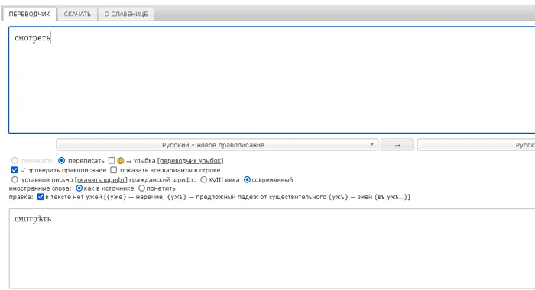The width and height of the screenshot is (535, 290).
Task: Click the гражданский шрифт label
Action: (x=163, y=180)
